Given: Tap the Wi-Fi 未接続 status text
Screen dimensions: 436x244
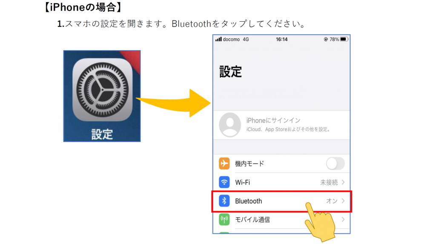Looking at the screenshot, I should (329, 182).
